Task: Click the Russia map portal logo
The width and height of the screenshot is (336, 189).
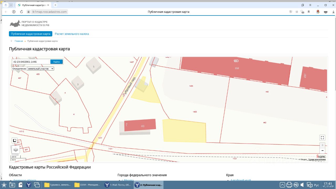Action: coord(15,24)
